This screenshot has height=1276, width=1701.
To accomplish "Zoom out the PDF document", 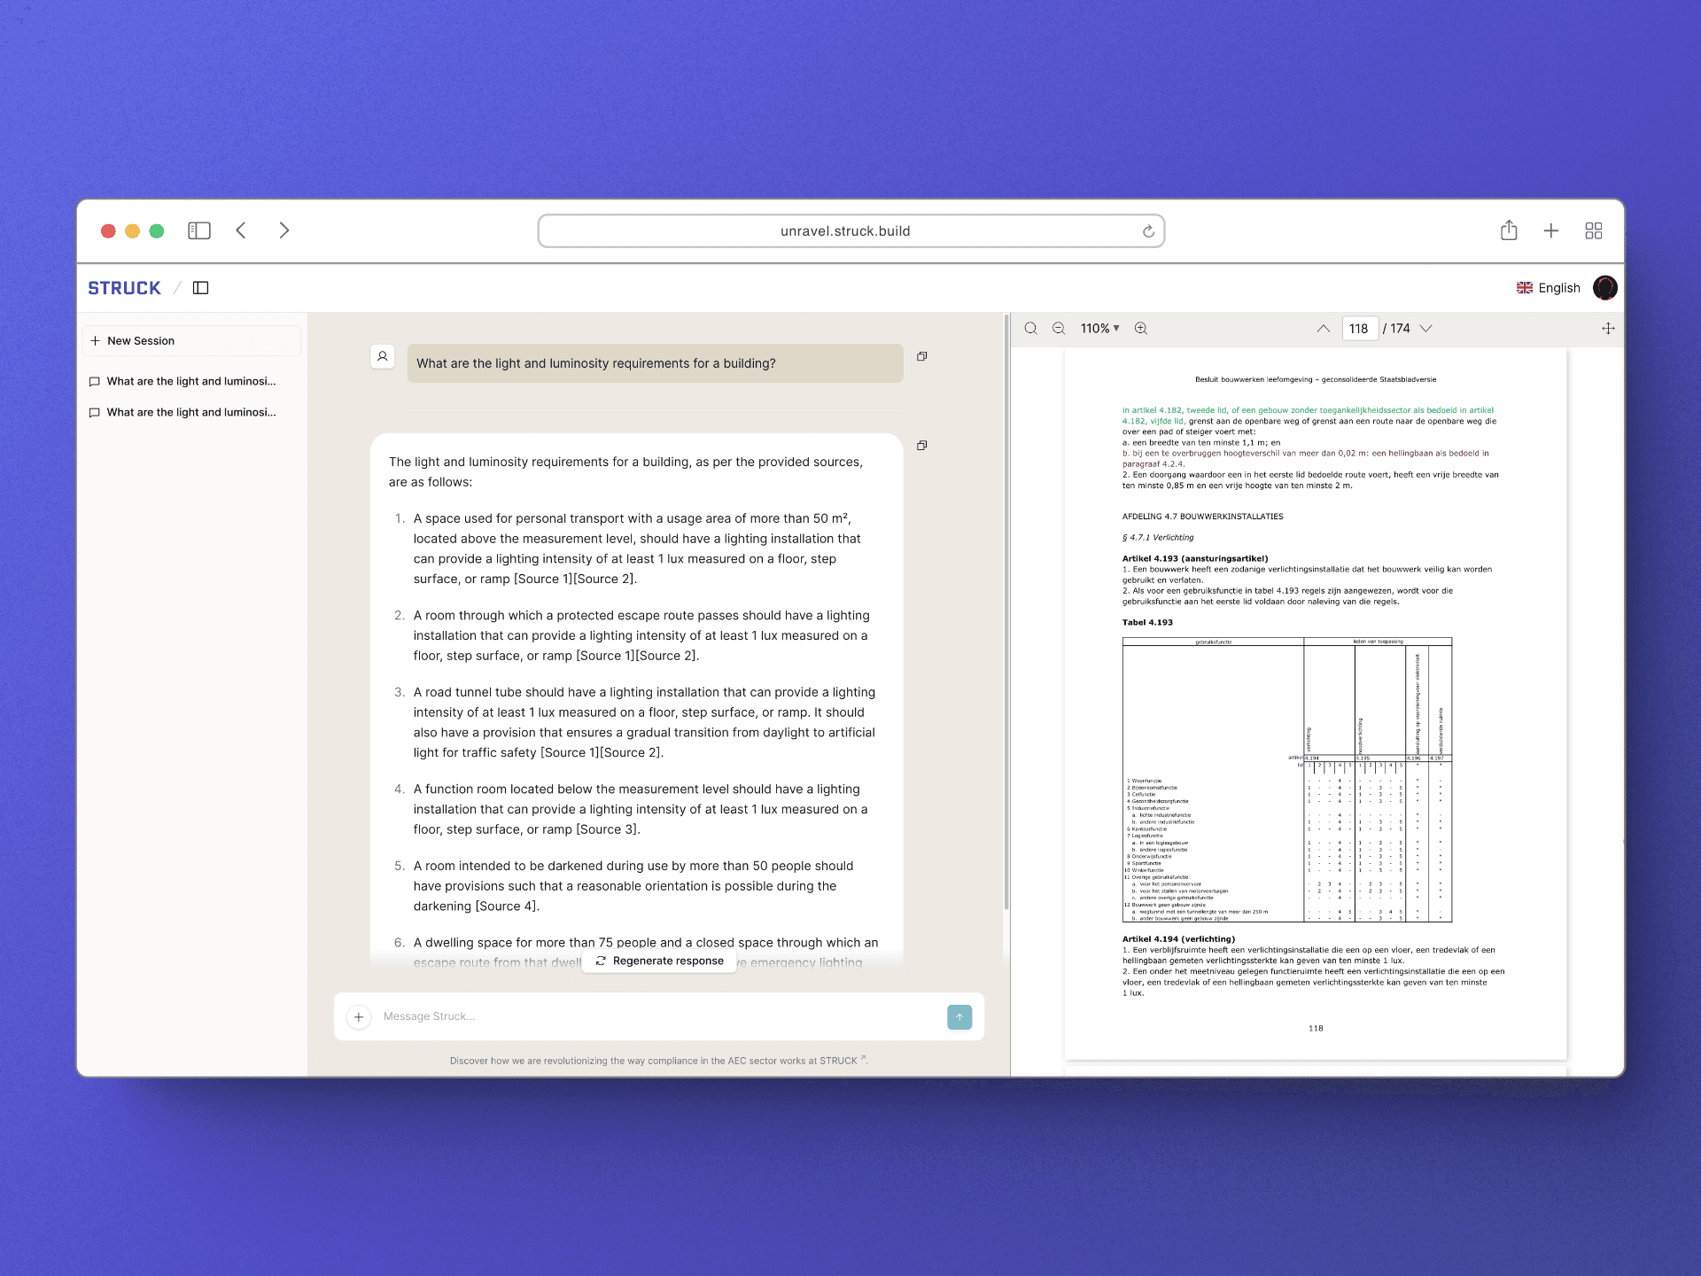I will click(x=1058, y=328).
